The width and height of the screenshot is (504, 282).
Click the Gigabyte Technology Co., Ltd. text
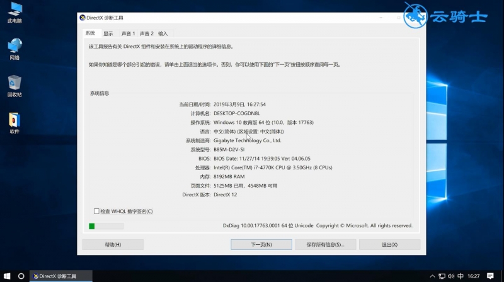click(247, 140)
